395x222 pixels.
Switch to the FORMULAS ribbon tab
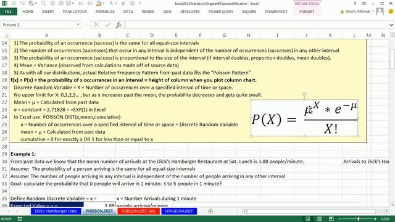(105, 12)
